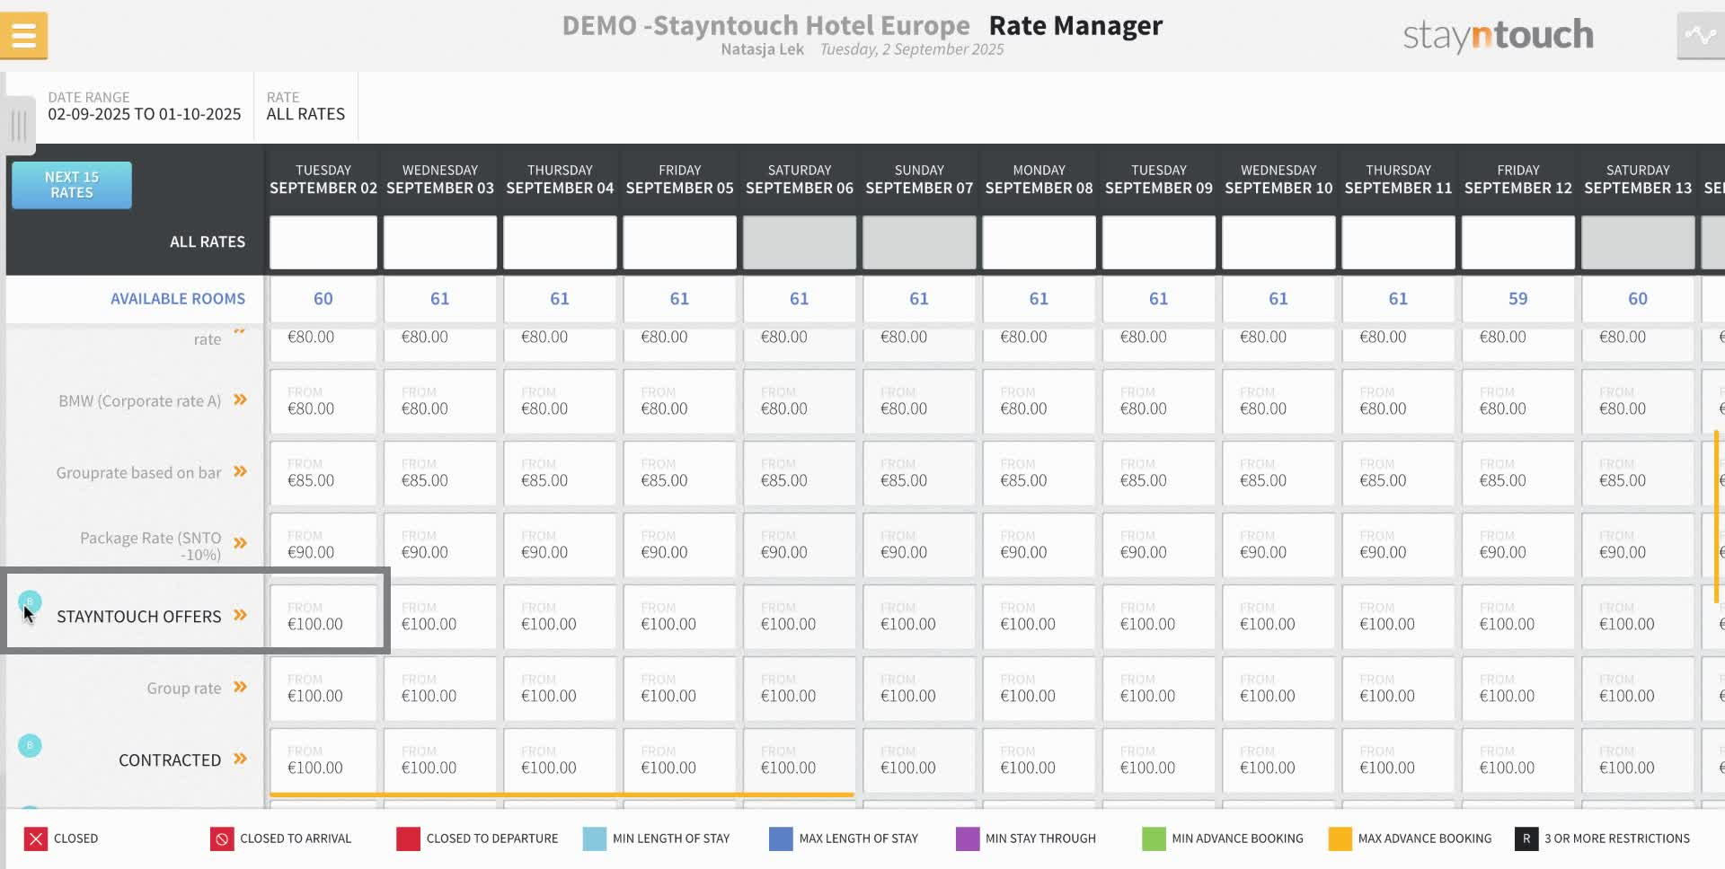Open the hamburger main menu
1725x869 pixels.
click(24, 36)
